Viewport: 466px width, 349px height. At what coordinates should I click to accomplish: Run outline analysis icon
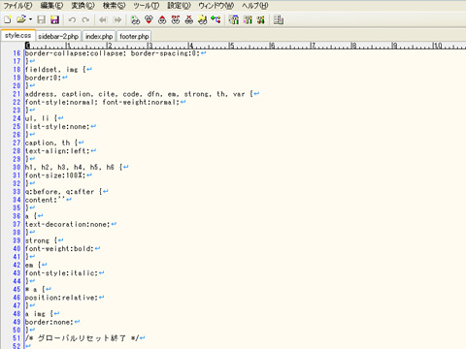(216, 20)
